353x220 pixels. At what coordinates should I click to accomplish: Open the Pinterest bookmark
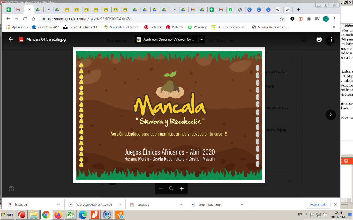pyautogui.click(x=153, y=27)
